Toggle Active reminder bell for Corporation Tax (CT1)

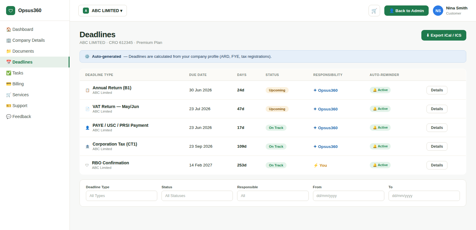[380, 146]
